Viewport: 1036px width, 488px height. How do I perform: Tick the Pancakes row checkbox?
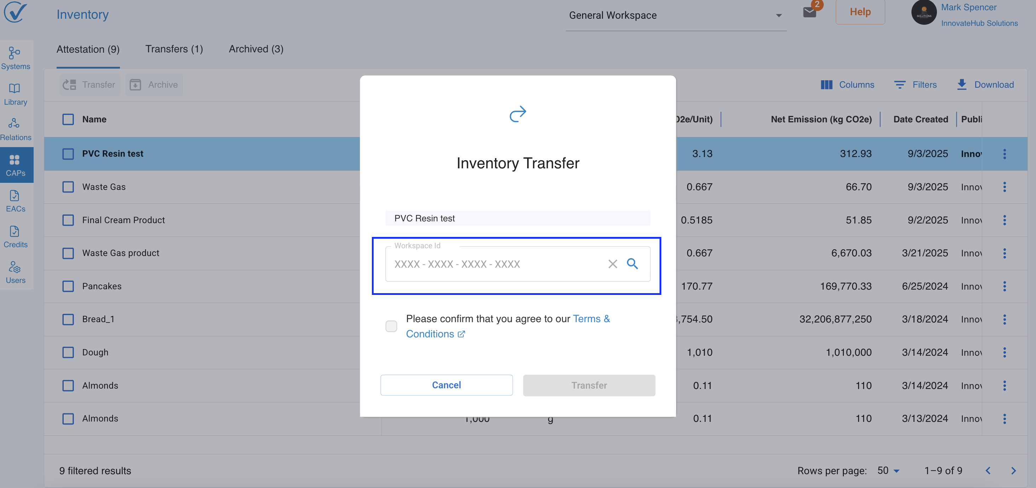click(x=68, y=286)
